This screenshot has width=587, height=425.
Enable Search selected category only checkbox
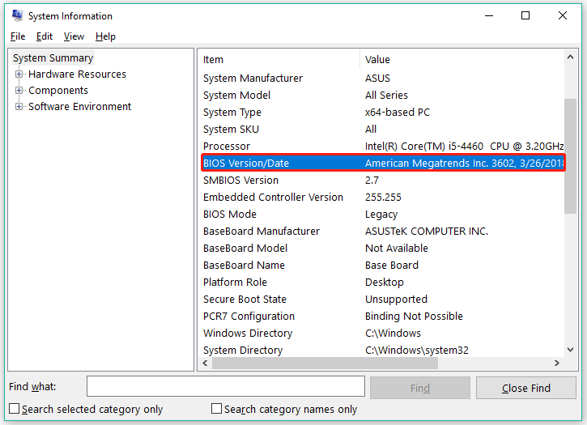(15, 409)
